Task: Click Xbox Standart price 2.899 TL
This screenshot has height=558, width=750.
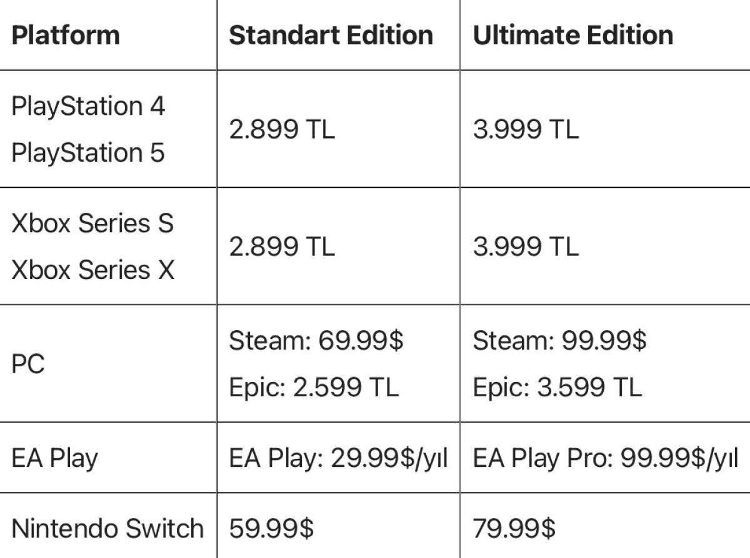Action: pos(282,247)
